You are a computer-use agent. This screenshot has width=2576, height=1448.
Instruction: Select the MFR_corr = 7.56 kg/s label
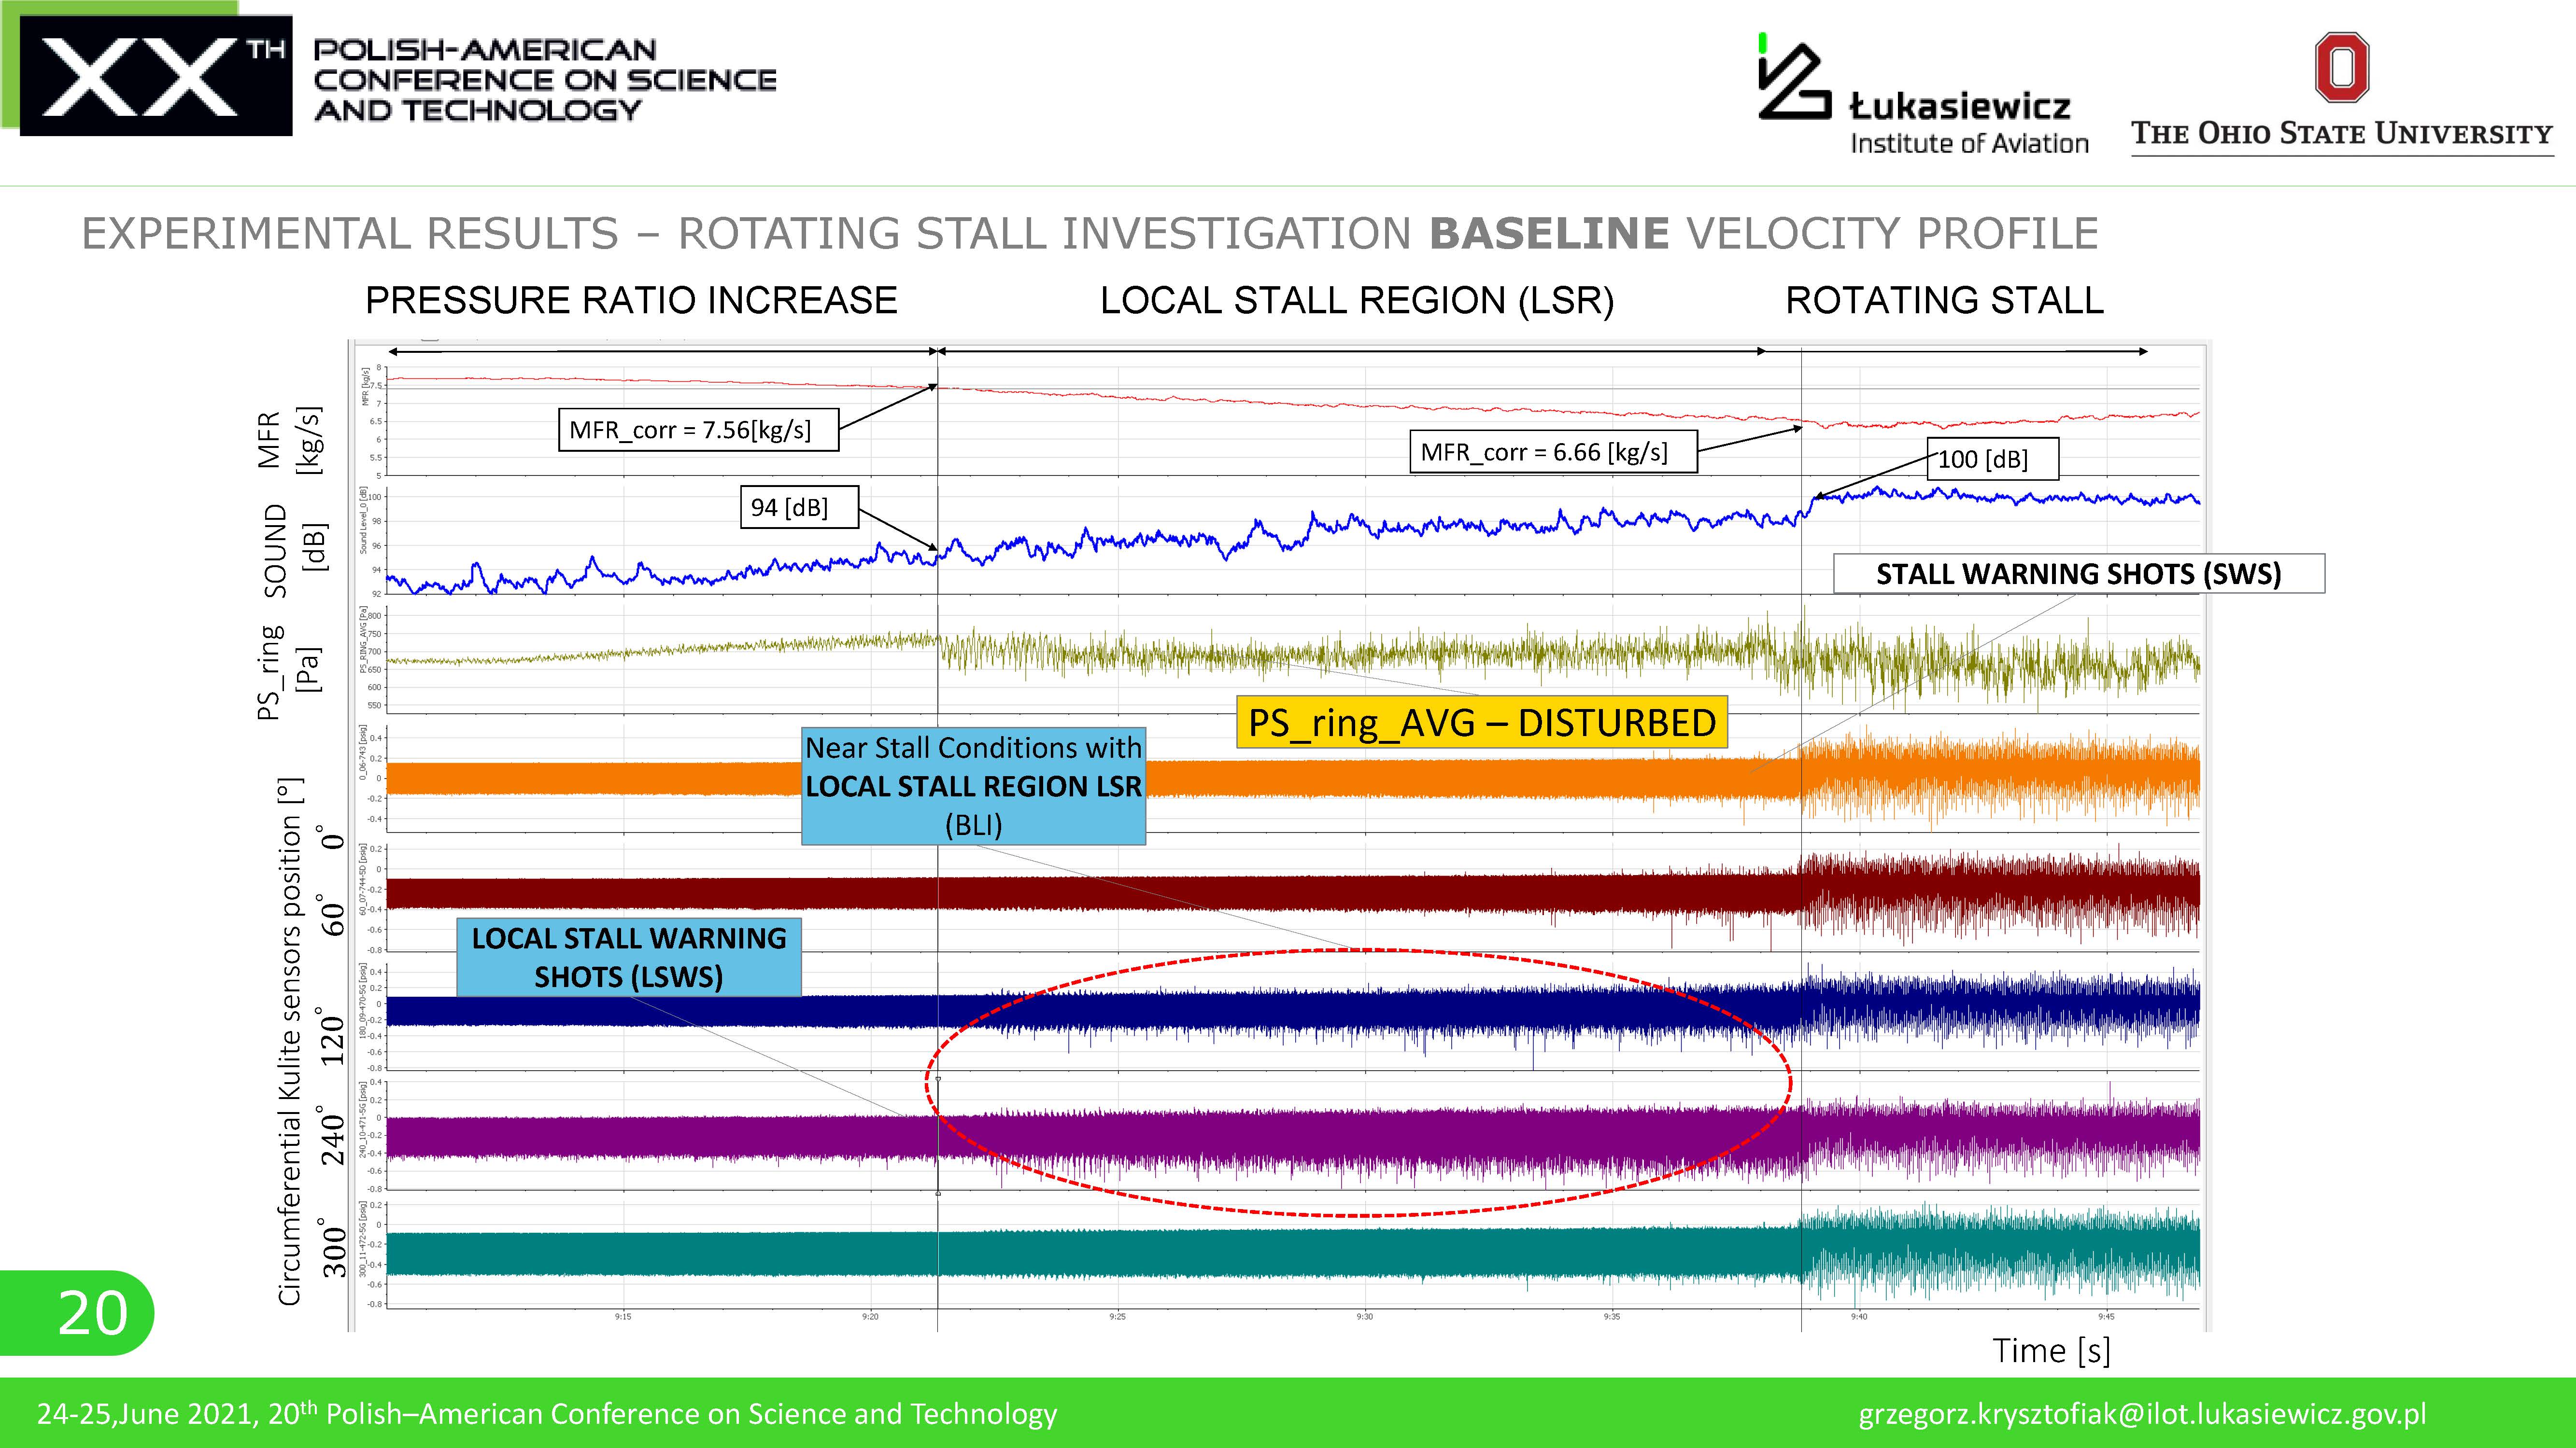point(698,430)
